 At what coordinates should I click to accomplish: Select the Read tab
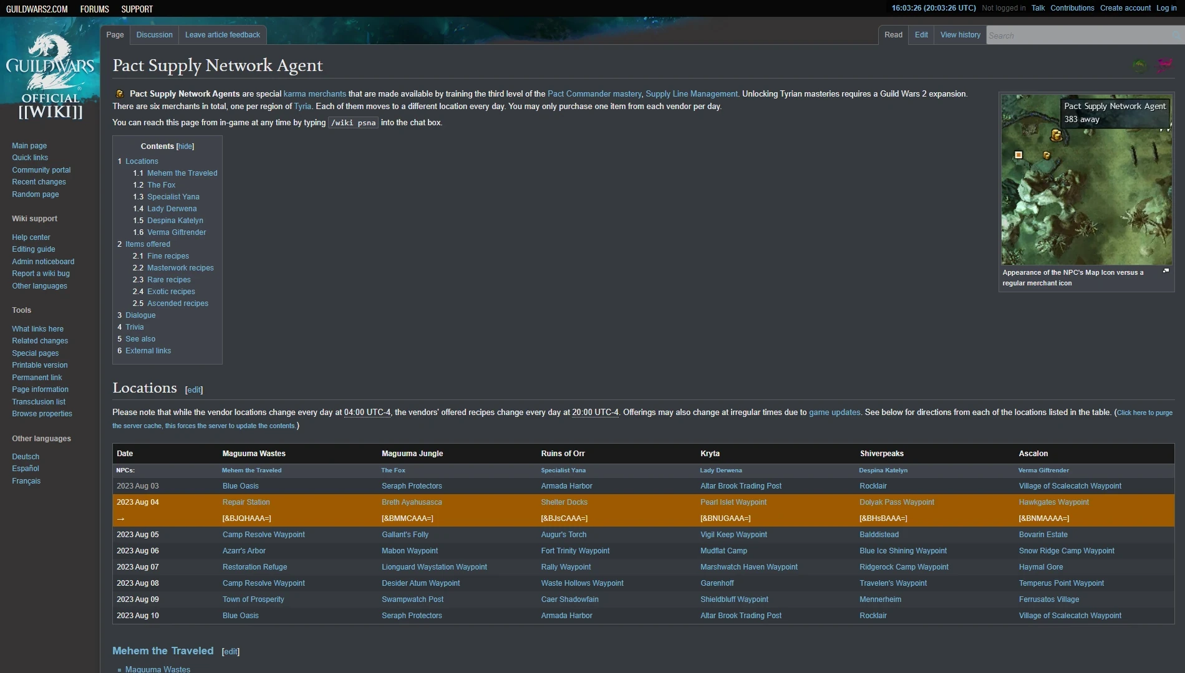point(893,35)
